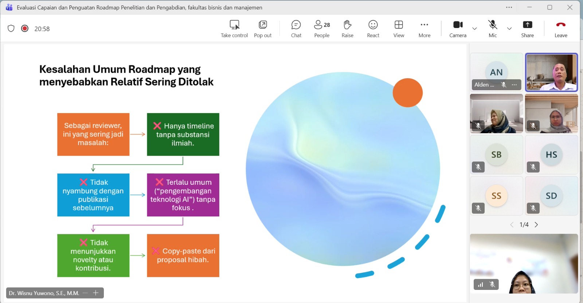583x303 pixels.
Task: Show the People list
Action: click(322, 29)
